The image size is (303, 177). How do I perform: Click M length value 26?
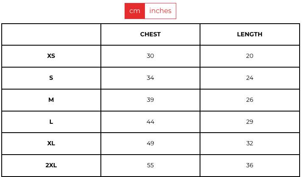(x=250, y=100)
